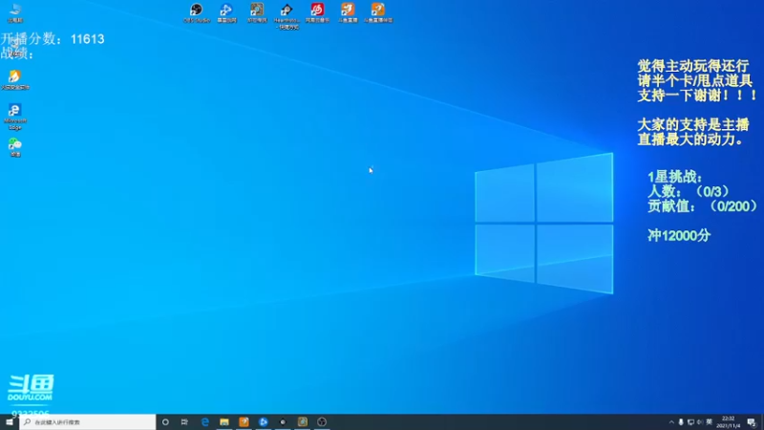Launch Edge from the taskbar
This screenshot has height=430, width=764.
tap(205, 422)
